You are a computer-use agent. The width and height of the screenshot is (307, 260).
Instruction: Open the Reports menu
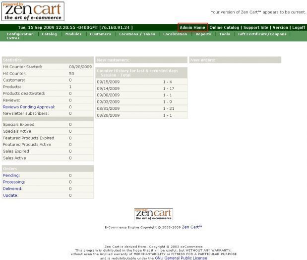(203, 34)
